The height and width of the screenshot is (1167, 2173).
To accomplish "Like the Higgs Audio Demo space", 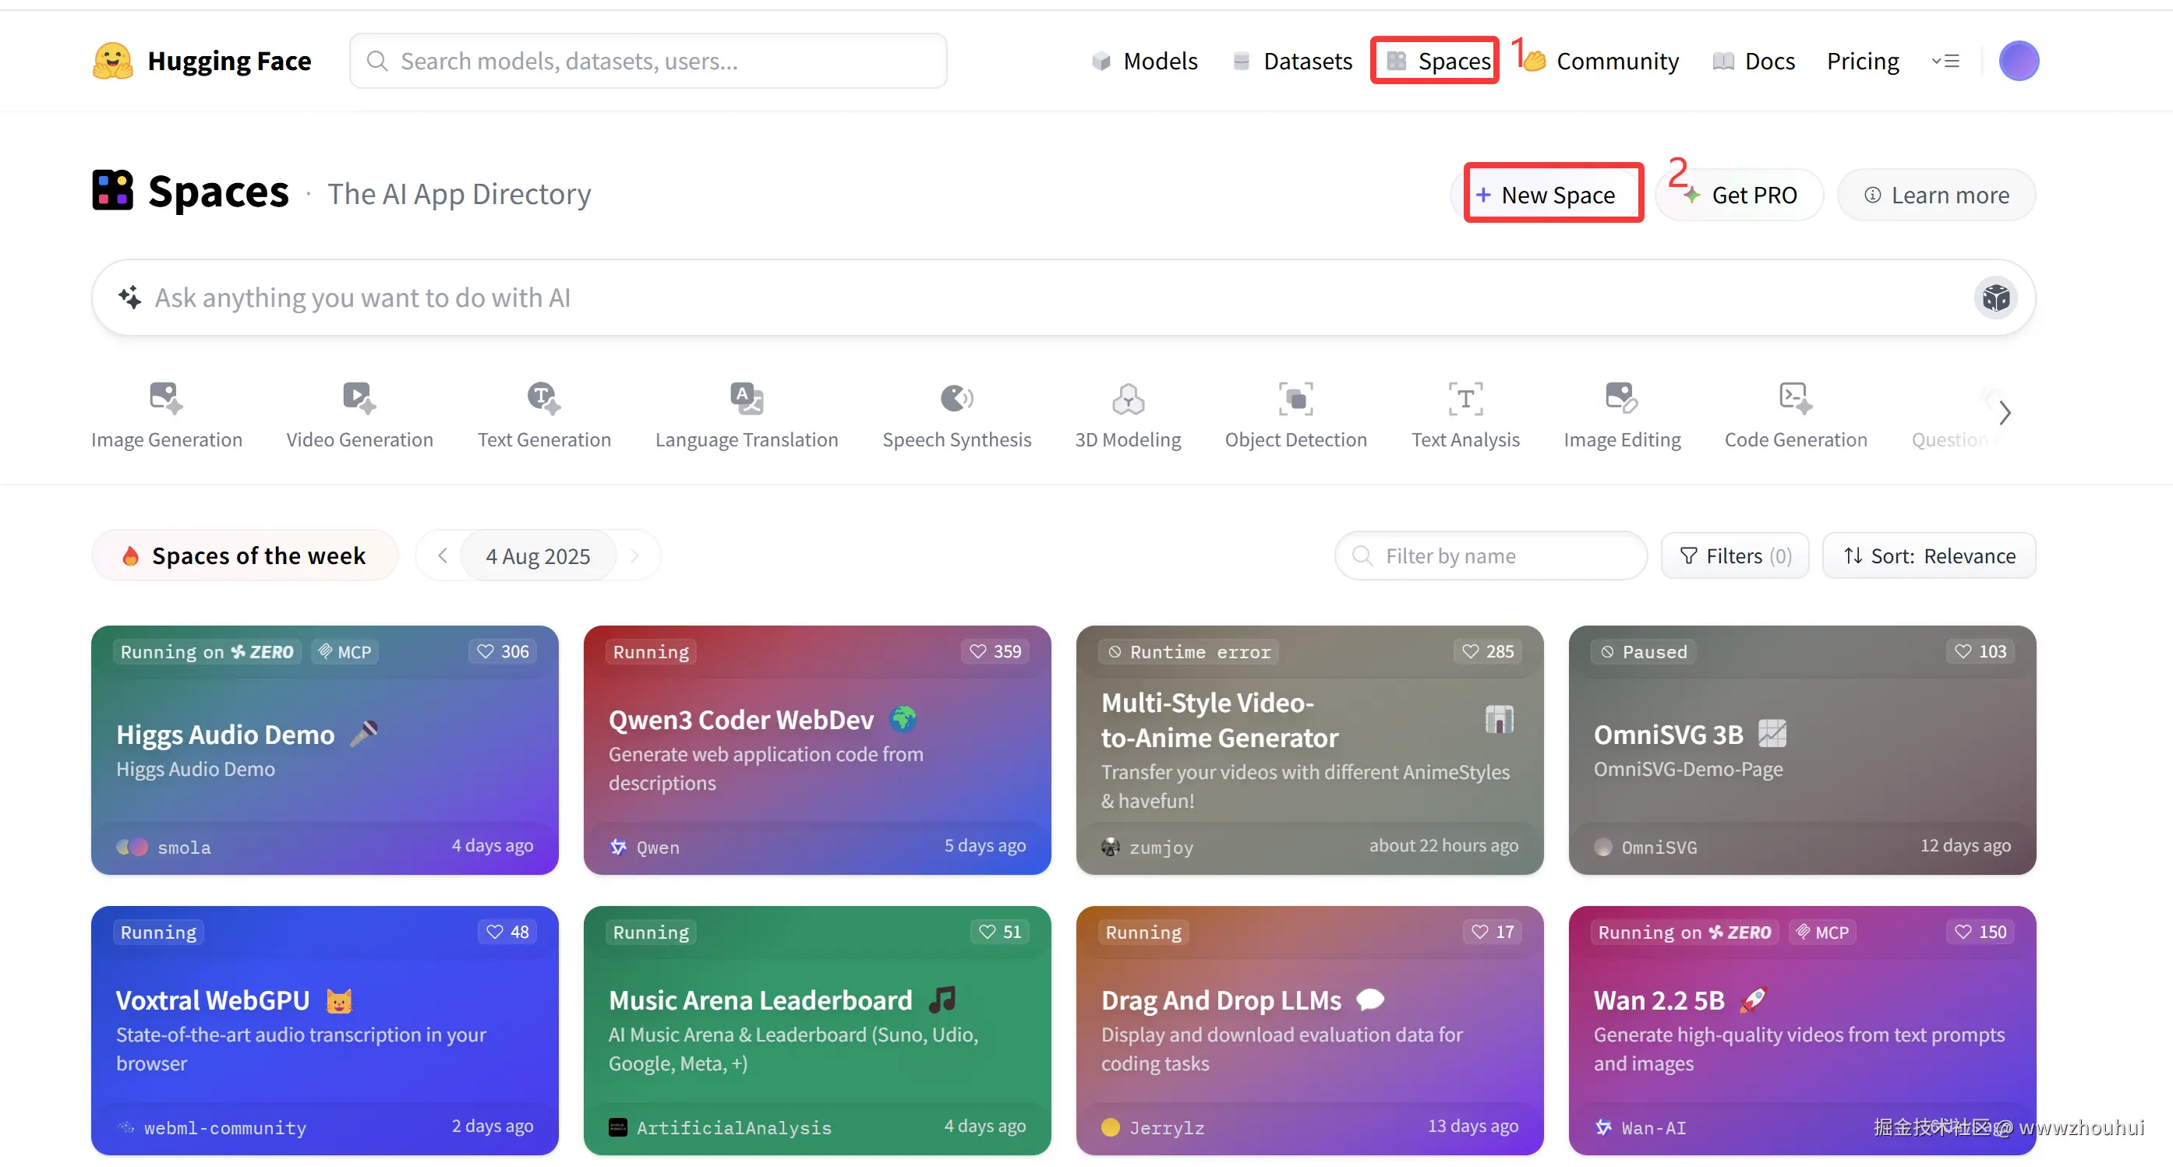I will (x=503, y=652).
